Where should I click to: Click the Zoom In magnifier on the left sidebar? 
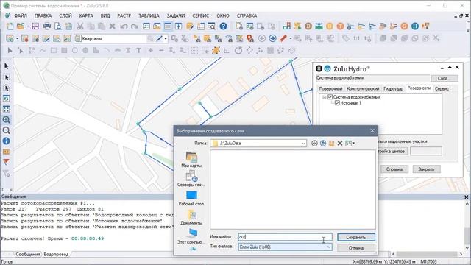tap(6, 120)
